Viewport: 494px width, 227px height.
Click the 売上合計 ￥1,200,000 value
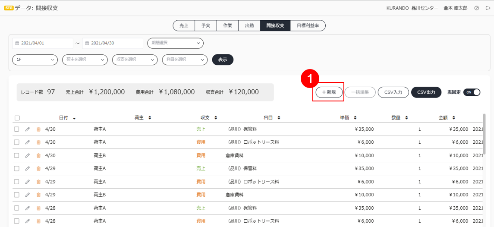(107, 92)
